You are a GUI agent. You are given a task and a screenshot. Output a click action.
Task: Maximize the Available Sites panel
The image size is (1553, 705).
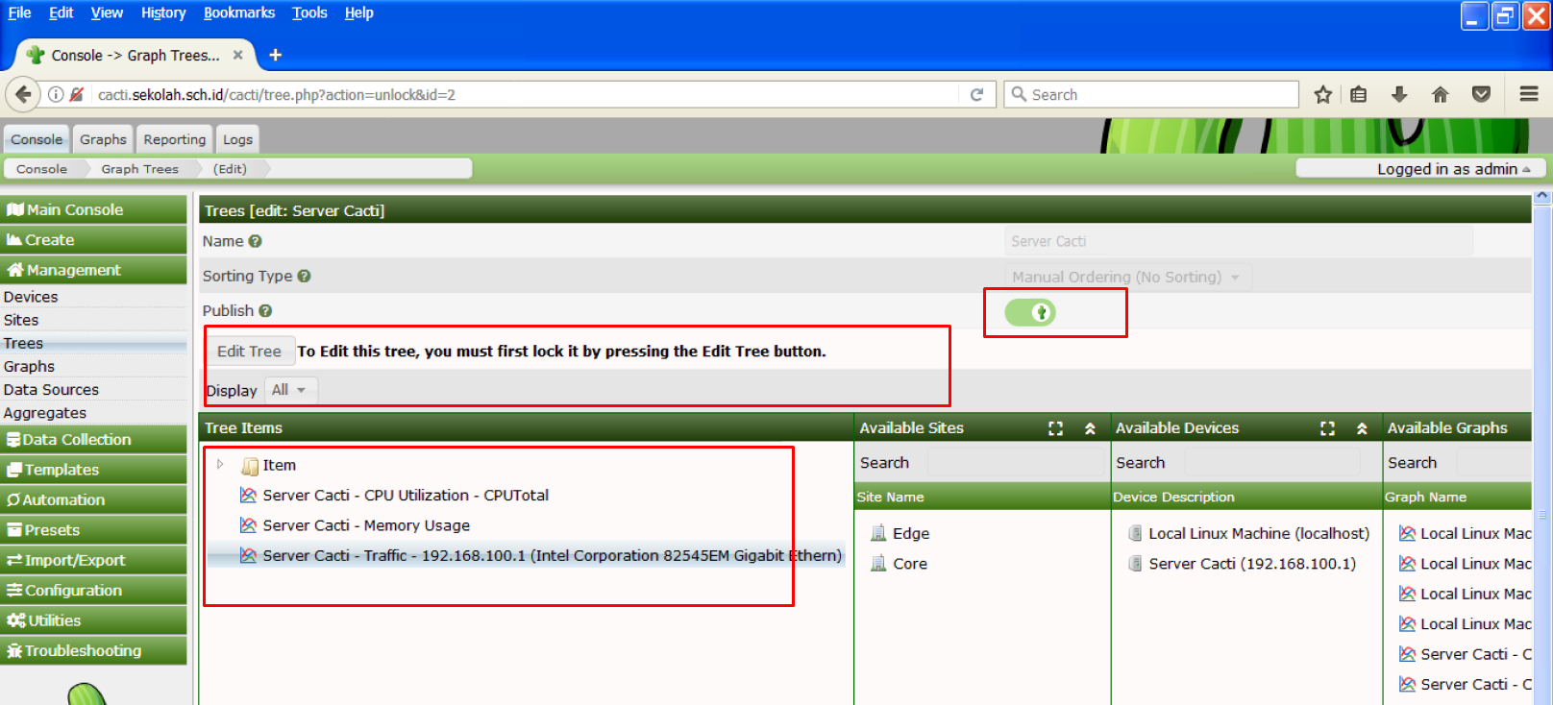point(1055,428)
